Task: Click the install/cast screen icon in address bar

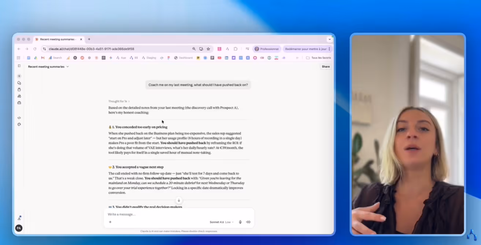Action: [x=201, y=49]
